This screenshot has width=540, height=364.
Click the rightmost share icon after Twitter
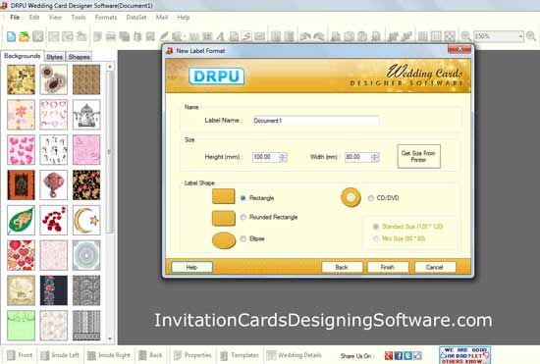point(417,355)
